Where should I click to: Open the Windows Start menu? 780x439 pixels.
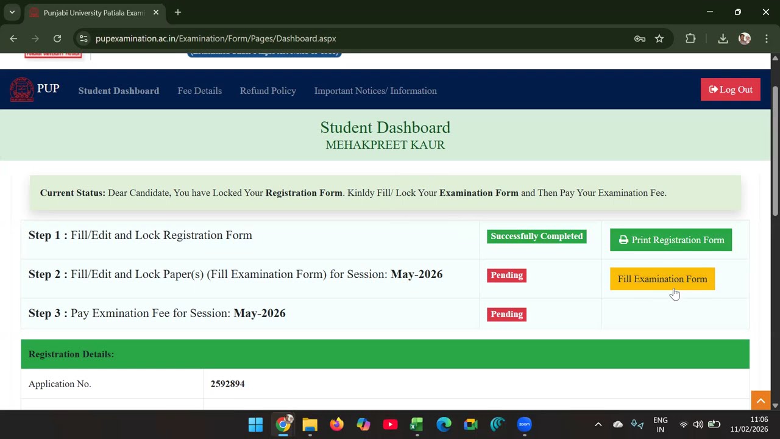(x=255, y=424)
